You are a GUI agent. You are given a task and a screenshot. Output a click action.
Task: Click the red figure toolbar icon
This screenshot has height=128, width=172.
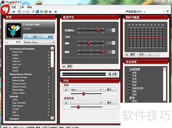coord(33,12)
